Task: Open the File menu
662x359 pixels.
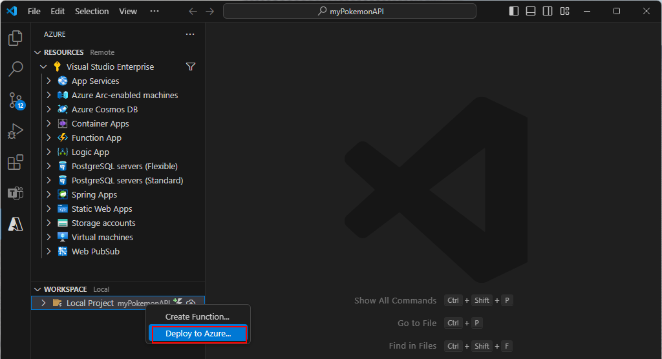Action: [34, 12]
